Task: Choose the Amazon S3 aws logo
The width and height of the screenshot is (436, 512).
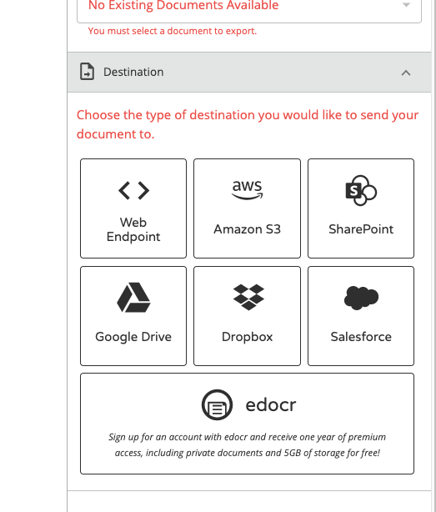Action: pos(247,190)
